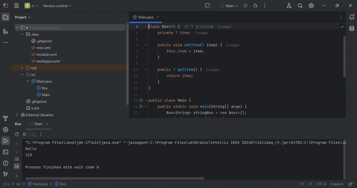Show more tool windows ellipsis
Viewport: 357px width, 188px height.
point(6,42)
